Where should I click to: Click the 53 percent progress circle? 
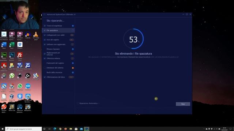click(x=133, y=39)
